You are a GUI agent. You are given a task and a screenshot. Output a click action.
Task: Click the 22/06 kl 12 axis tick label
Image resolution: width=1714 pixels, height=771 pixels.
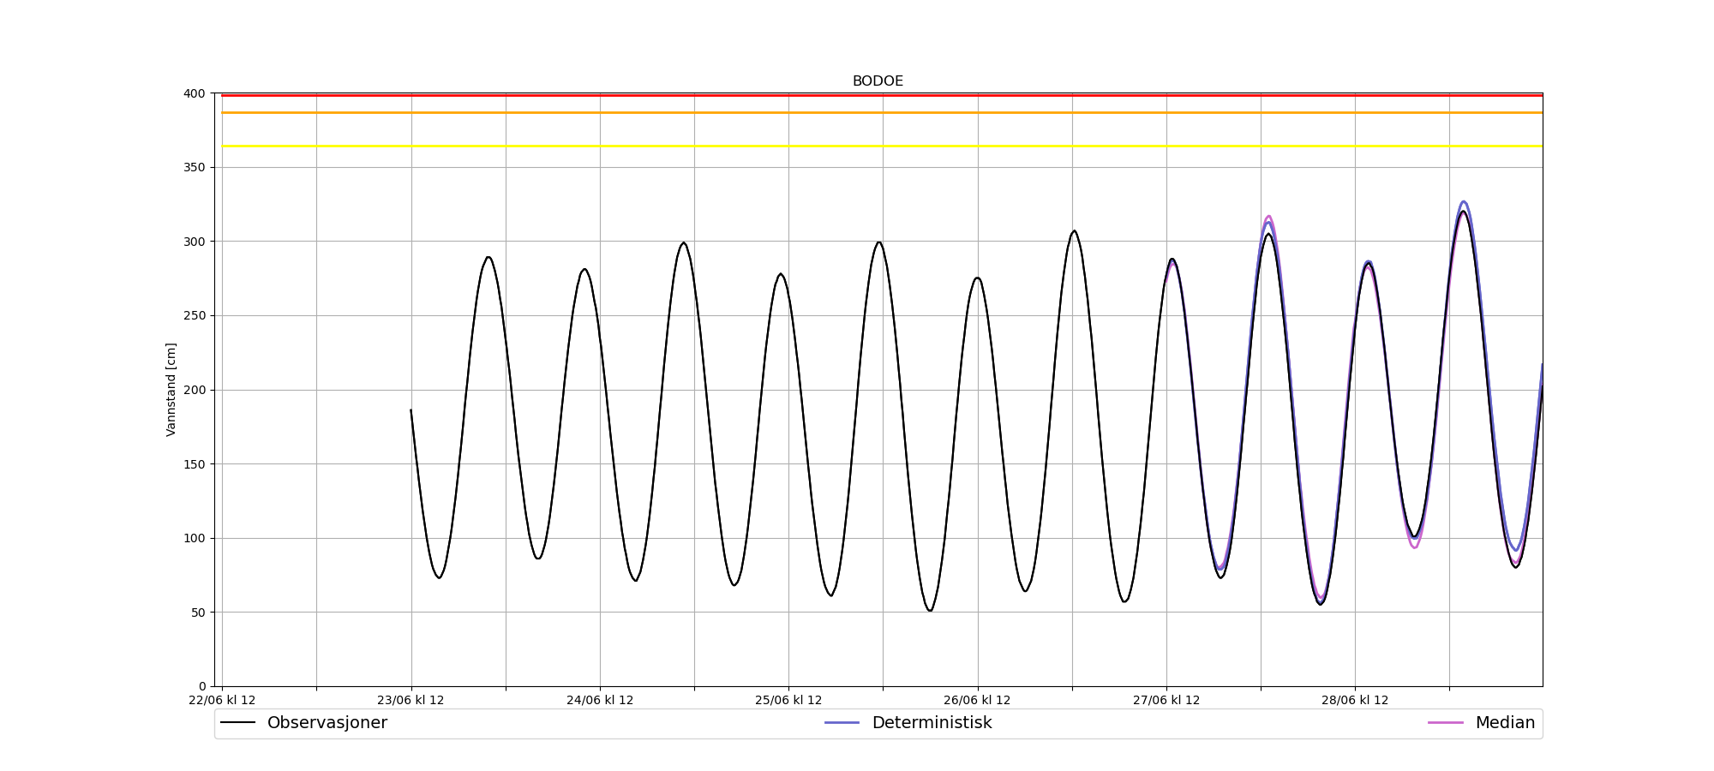222,700
